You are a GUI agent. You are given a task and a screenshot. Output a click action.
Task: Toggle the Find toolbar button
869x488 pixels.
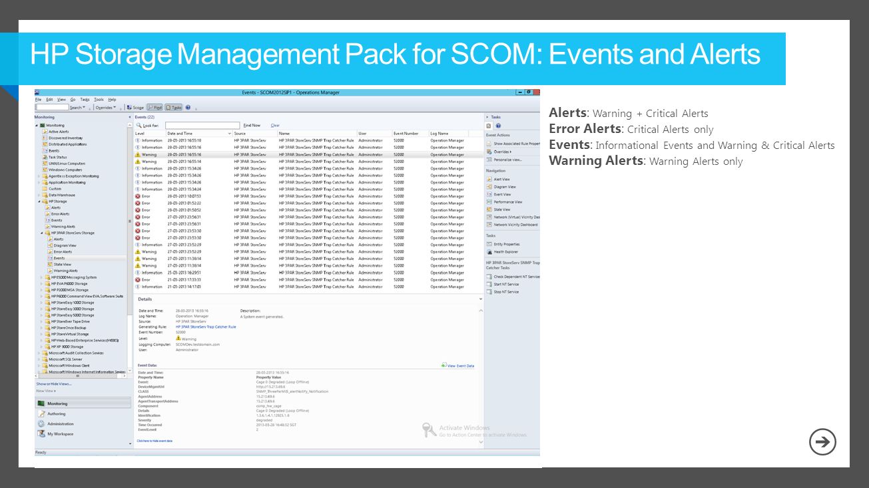(154, 107)
